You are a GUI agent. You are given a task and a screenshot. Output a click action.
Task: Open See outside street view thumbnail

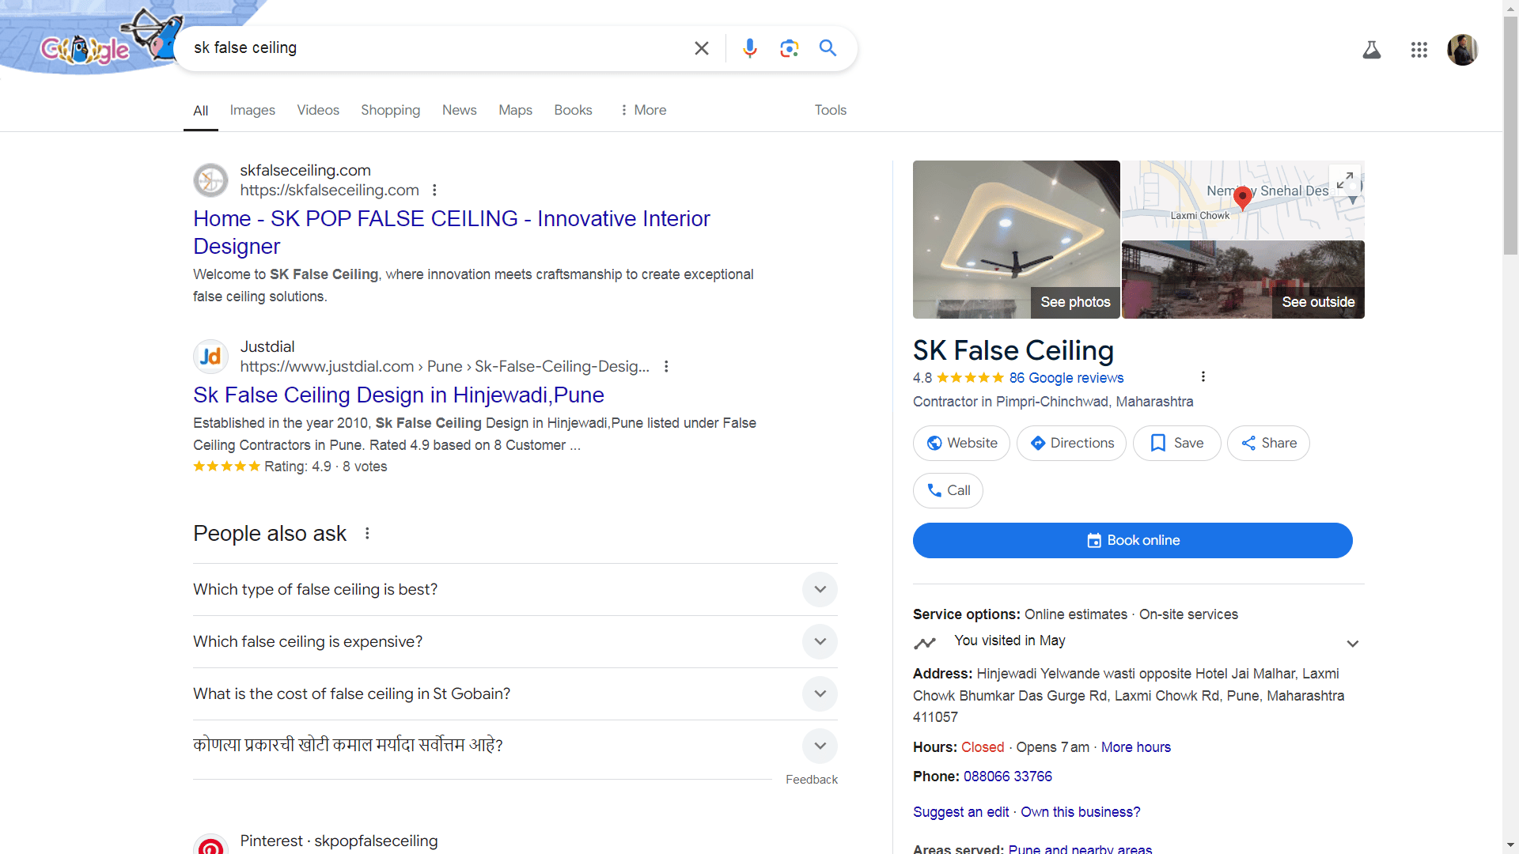point(1243,280)
